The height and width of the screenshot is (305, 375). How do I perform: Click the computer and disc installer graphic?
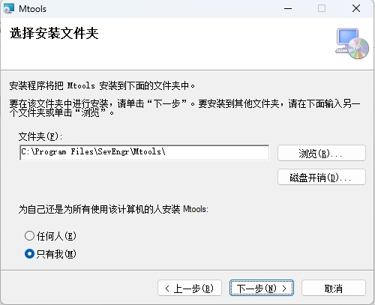(x=352, y=43)
